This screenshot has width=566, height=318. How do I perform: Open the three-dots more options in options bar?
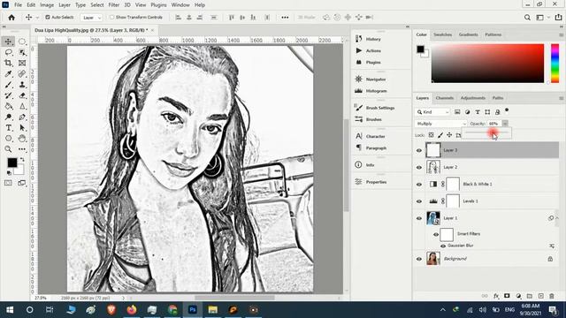point(285,18)
